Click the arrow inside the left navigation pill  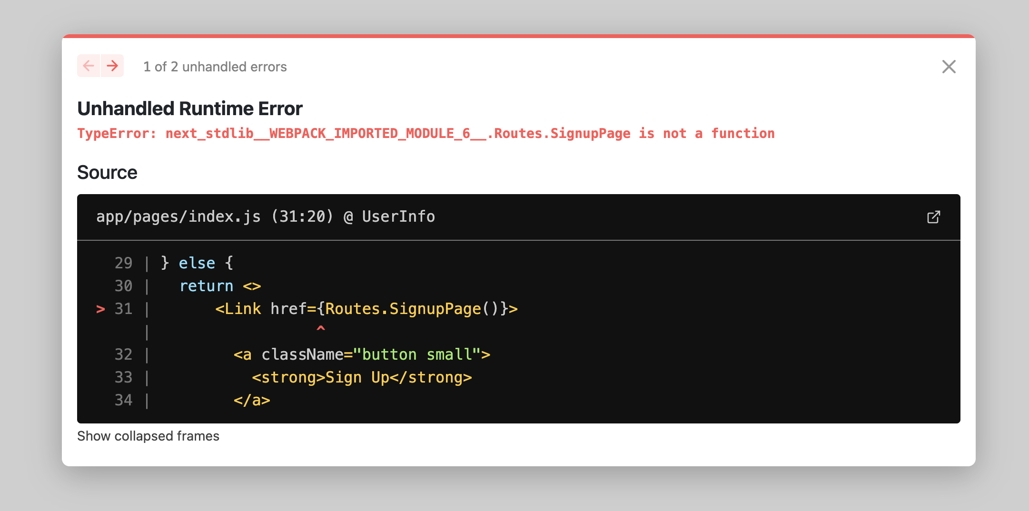(x=88, y=66)
